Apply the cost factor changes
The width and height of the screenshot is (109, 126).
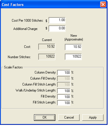click(x=93, y=117)
